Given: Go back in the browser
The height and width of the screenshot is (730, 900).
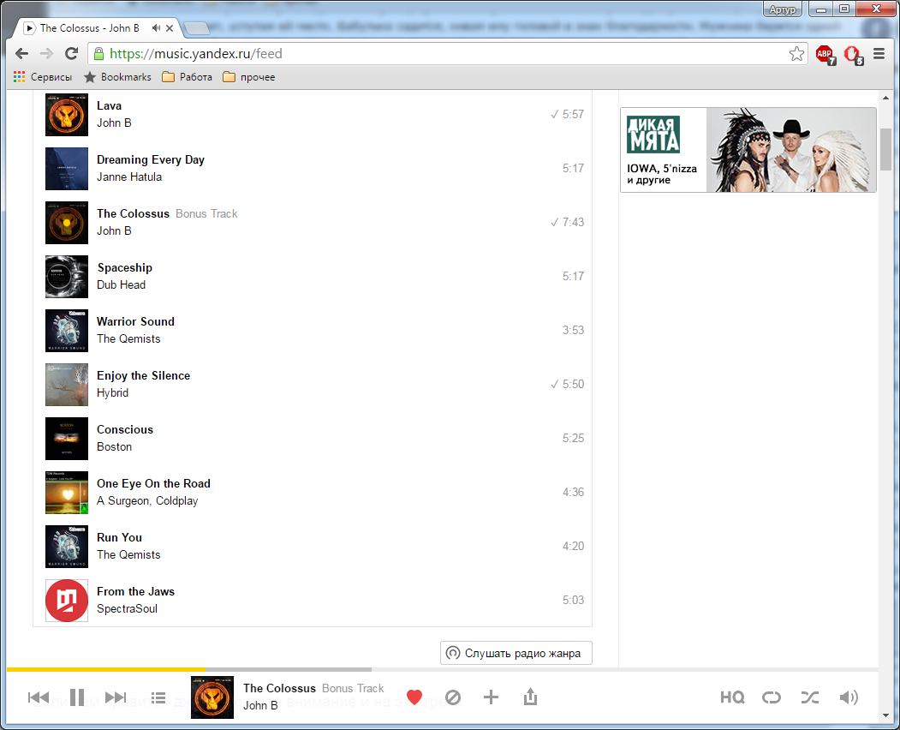Looking at the screenshot, I should pos(21,53).
